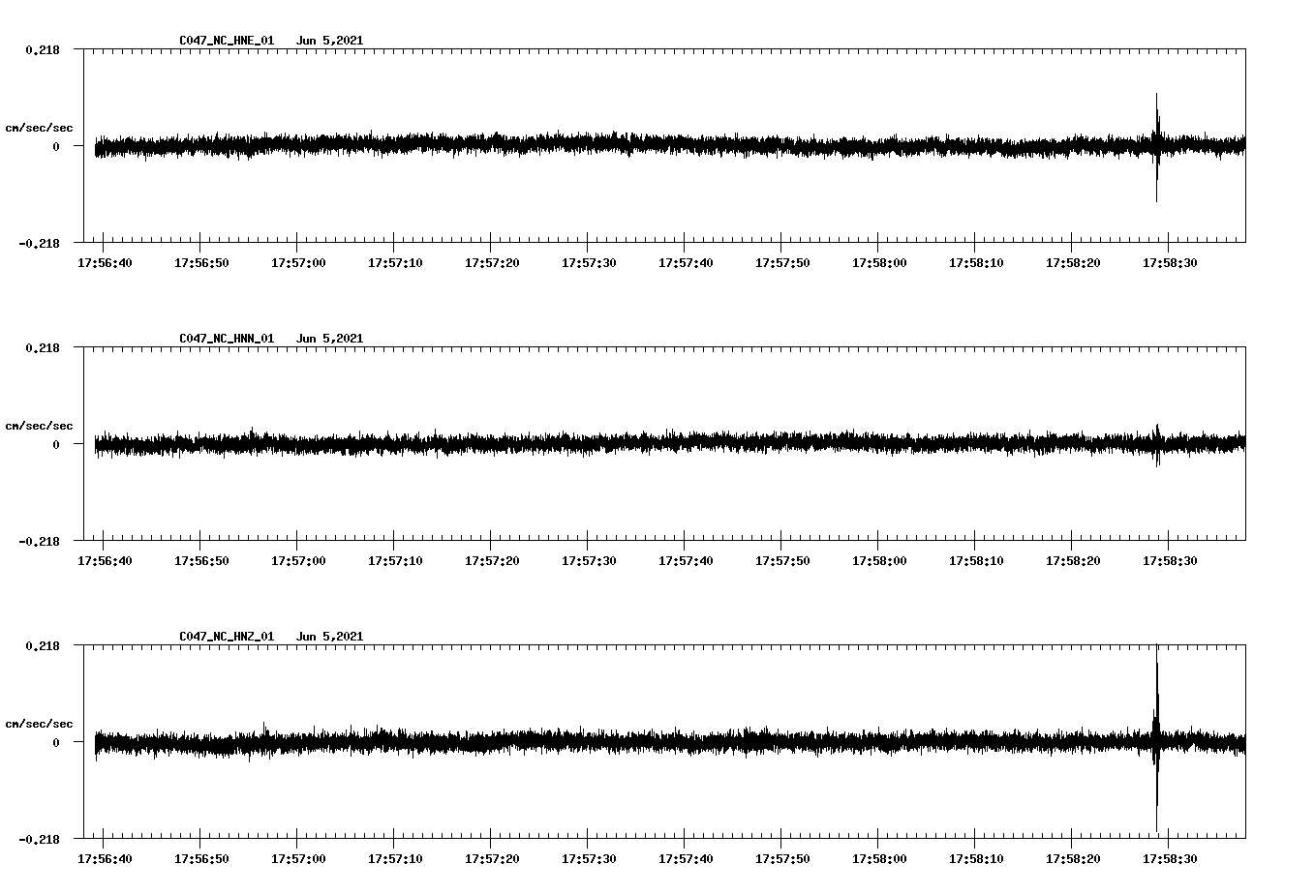Select the 17:56:40 time tick label
The height and width of the screenshot is (894, 1315).
107,261
